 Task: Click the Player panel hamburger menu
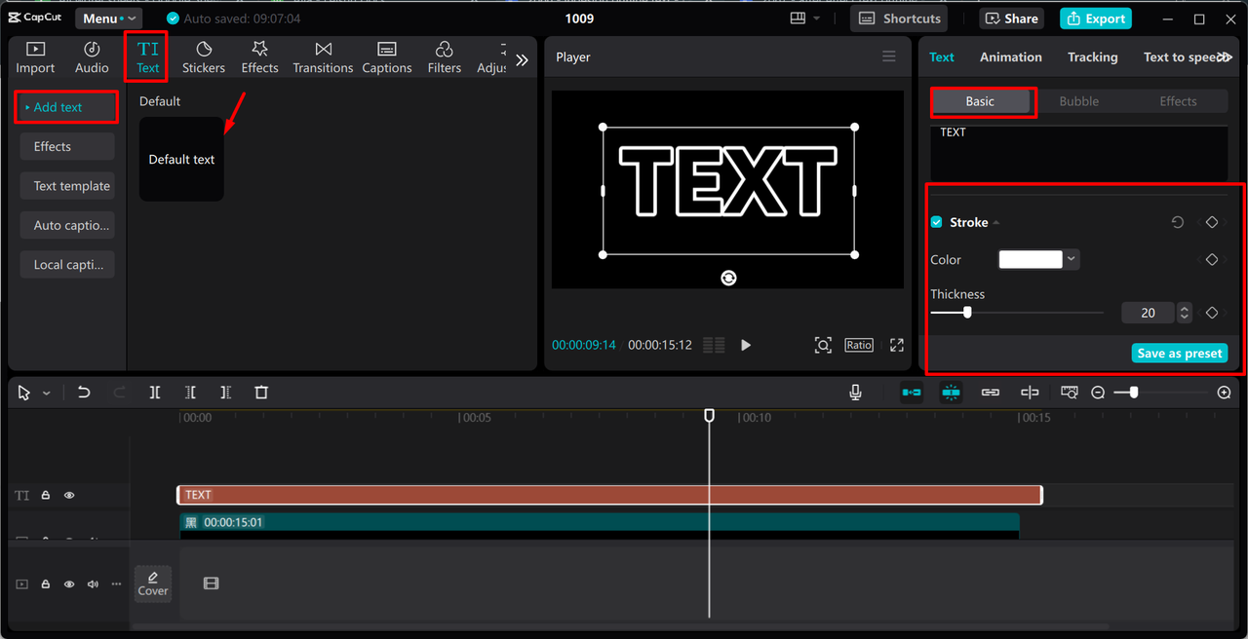pos(889,56)
